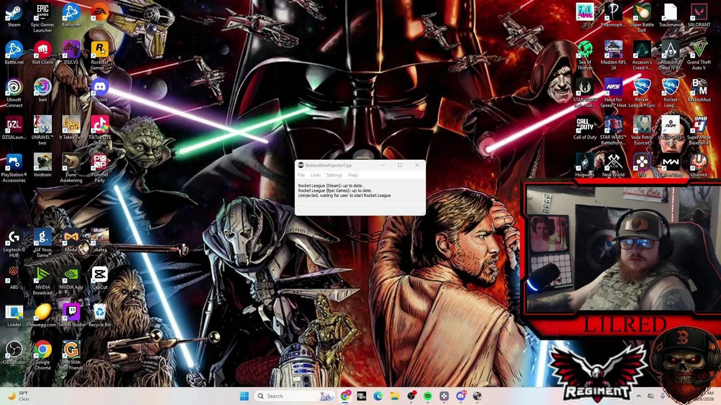This screenshot has height=405, width=721.
Task: Show hidden system tray icons
Action: pos(638,396)
